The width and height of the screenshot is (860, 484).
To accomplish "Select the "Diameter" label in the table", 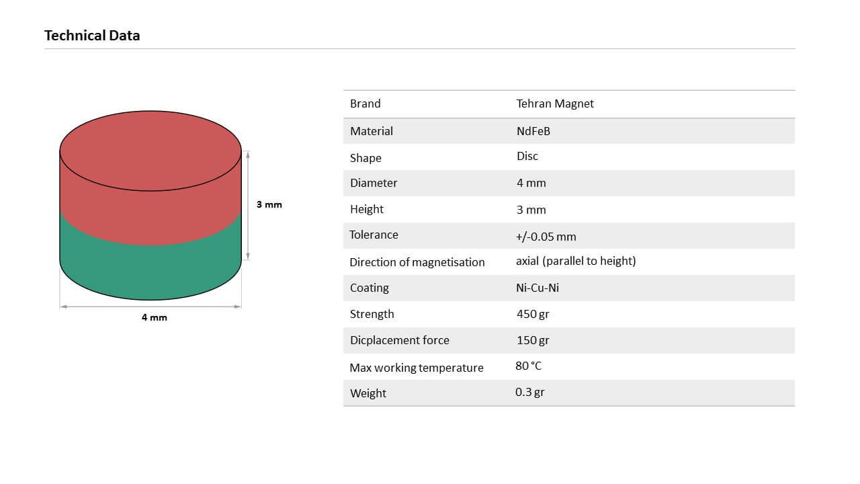I will click(374, 183).
